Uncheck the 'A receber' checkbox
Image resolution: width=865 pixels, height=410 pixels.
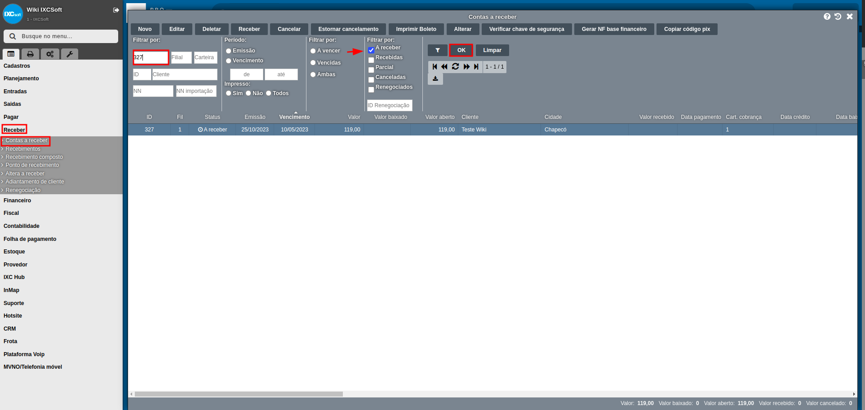click(371, 50)
